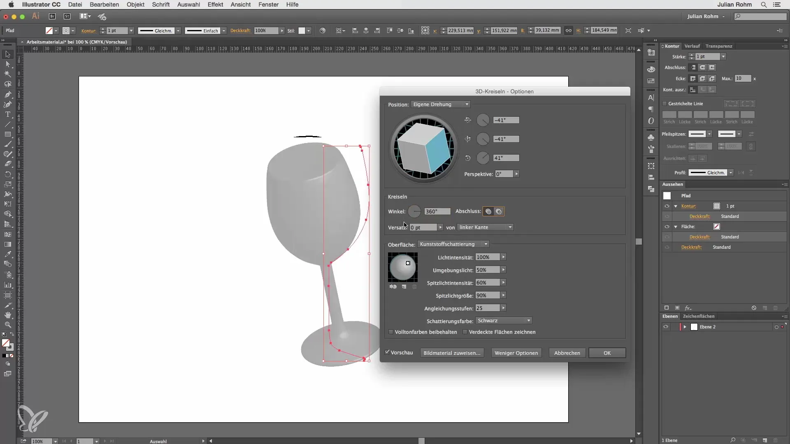Click the 3D rotation cube preview

[424, 148]
